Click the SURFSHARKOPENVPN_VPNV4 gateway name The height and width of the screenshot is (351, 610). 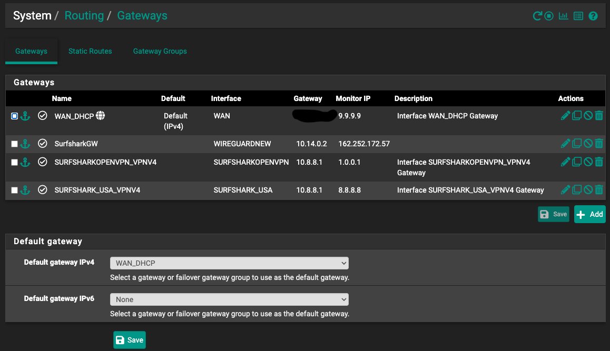[x=105, y=162]
